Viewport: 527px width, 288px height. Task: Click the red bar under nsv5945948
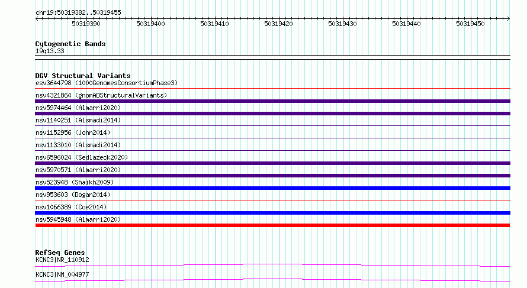click(x=272, y=225)
